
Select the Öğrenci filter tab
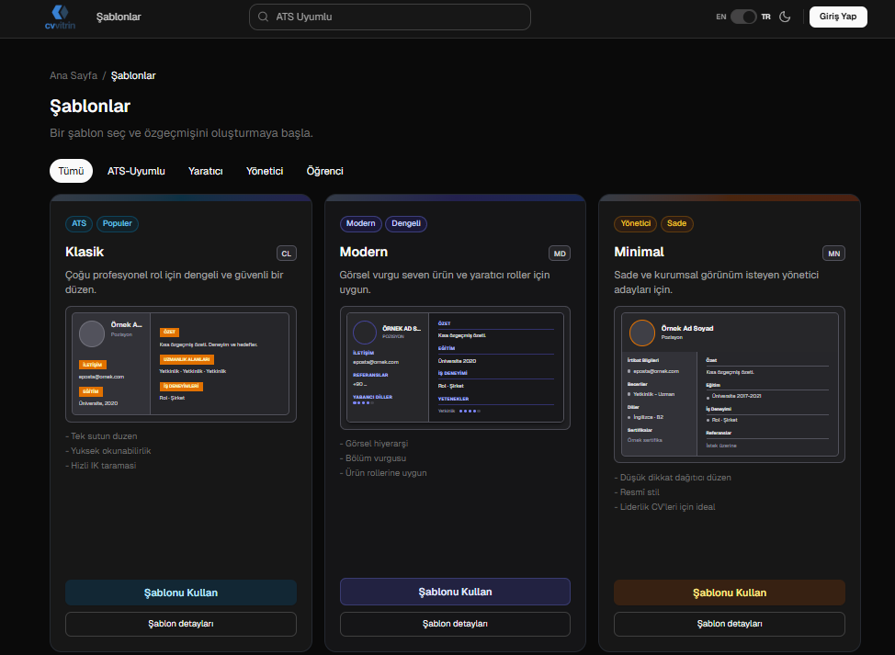click(x=324, y=171)
